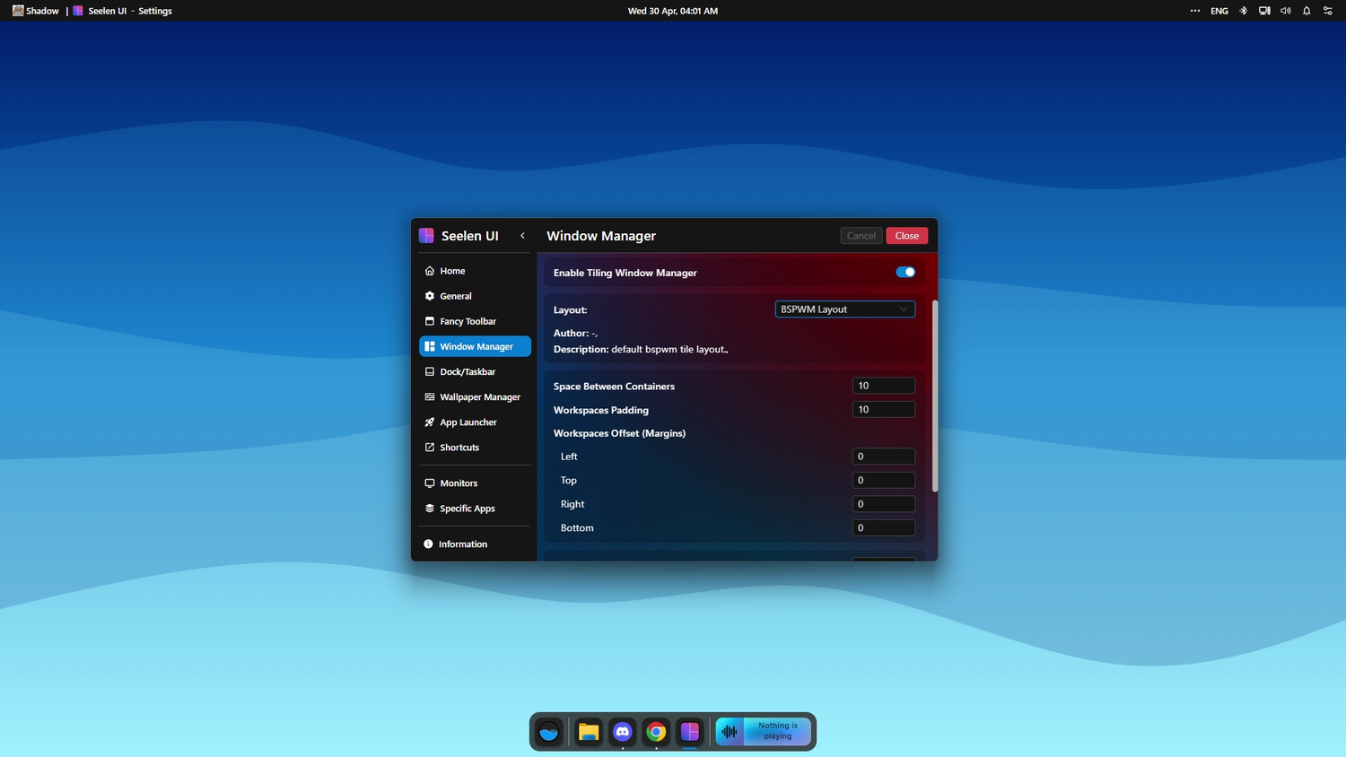Screen dimensions: 1346x757
Task: Click the Top margin offset field
Action: [884, 480]
